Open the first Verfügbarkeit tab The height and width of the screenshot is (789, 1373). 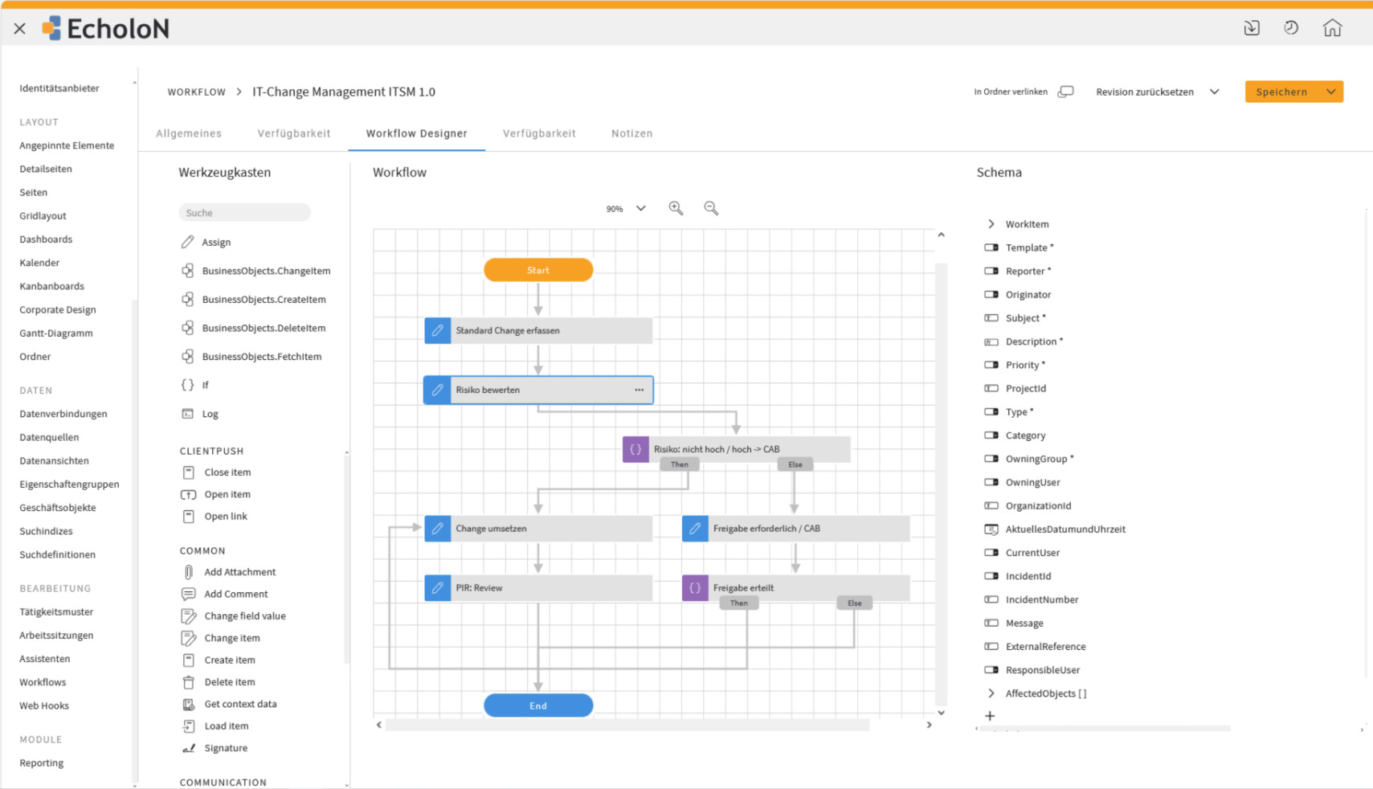pos(294,133)
